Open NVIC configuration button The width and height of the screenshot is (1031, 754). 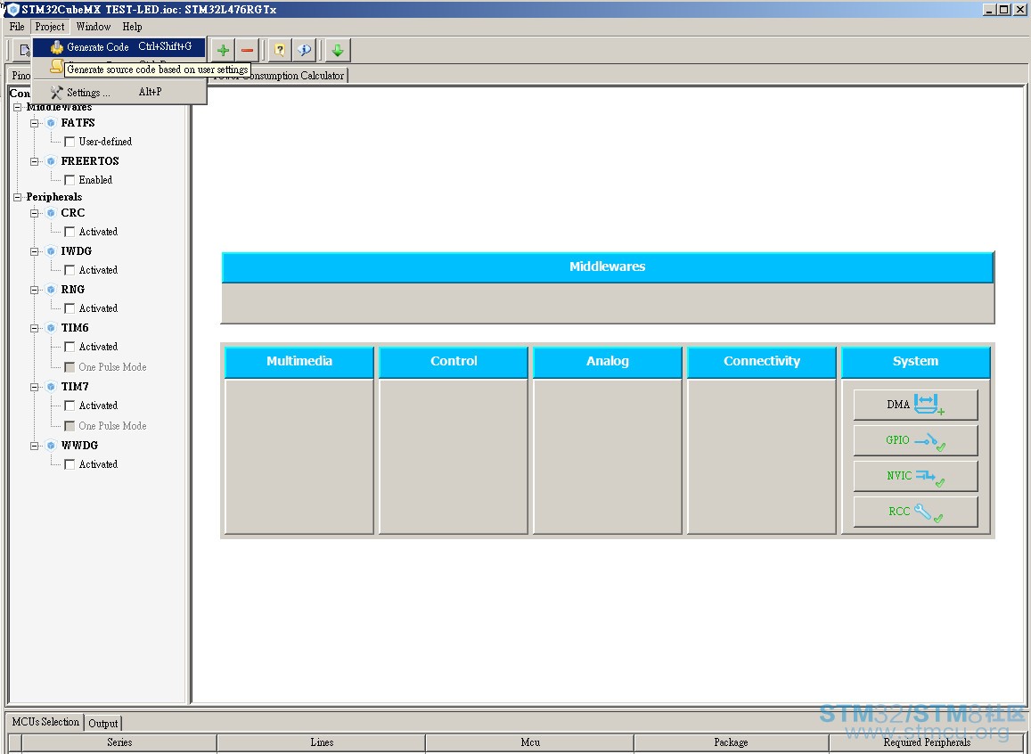pyautogui.click(x=915, y=475)
